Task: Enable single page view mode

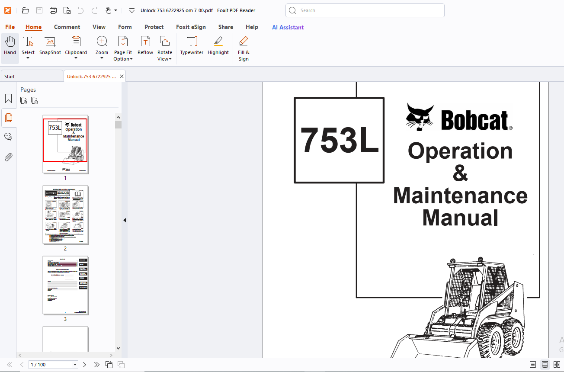Action: [533, 365]
